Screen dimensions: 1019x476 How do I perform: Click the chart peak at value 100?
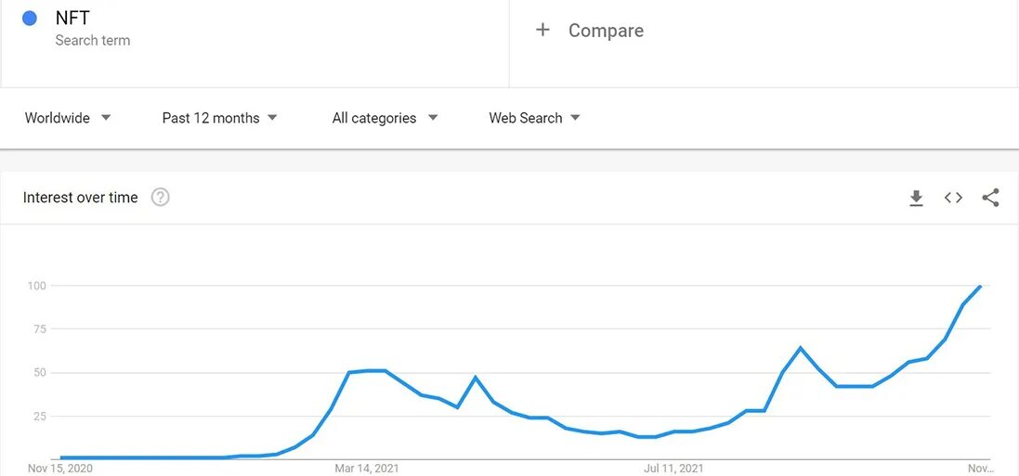pos(980,286)
